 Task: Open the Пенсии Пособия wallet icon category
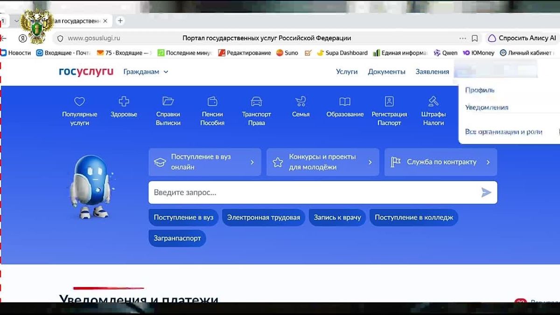click(212, 111)
